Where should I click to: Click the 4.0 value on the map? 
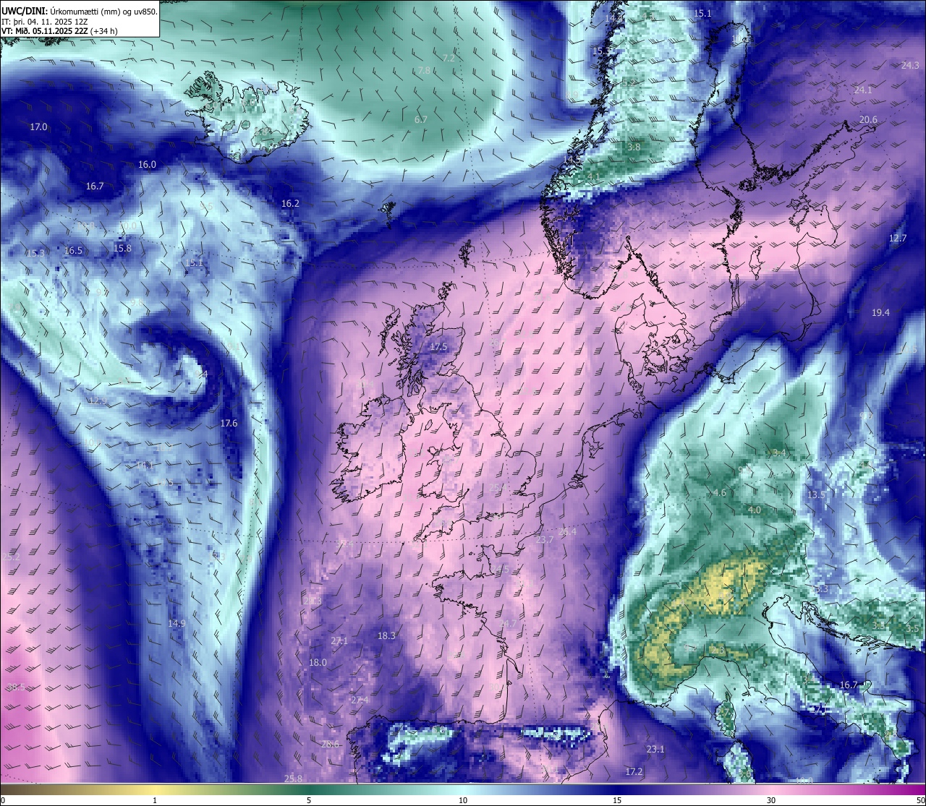(754, 510)
